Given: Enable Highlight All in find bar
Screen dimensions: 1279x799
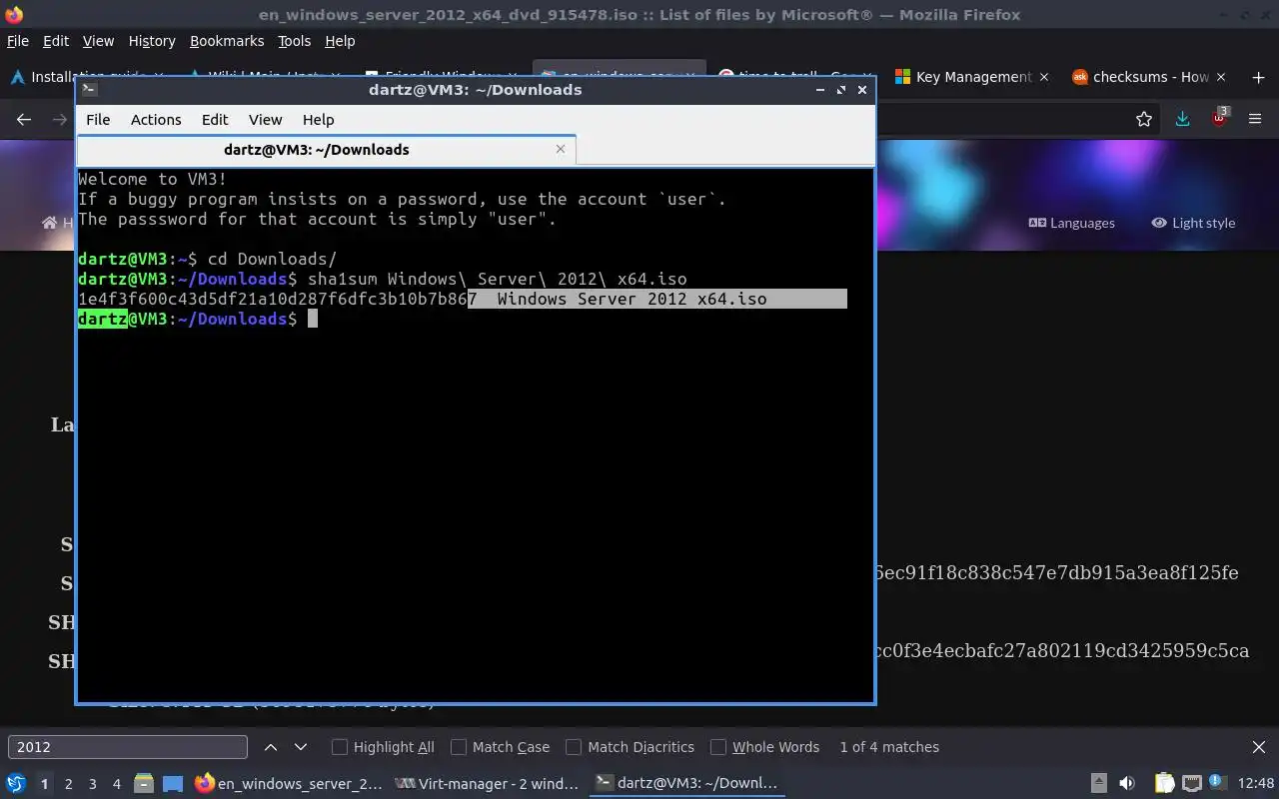Looking at the screenshot, I should click(x=384, y=747).
